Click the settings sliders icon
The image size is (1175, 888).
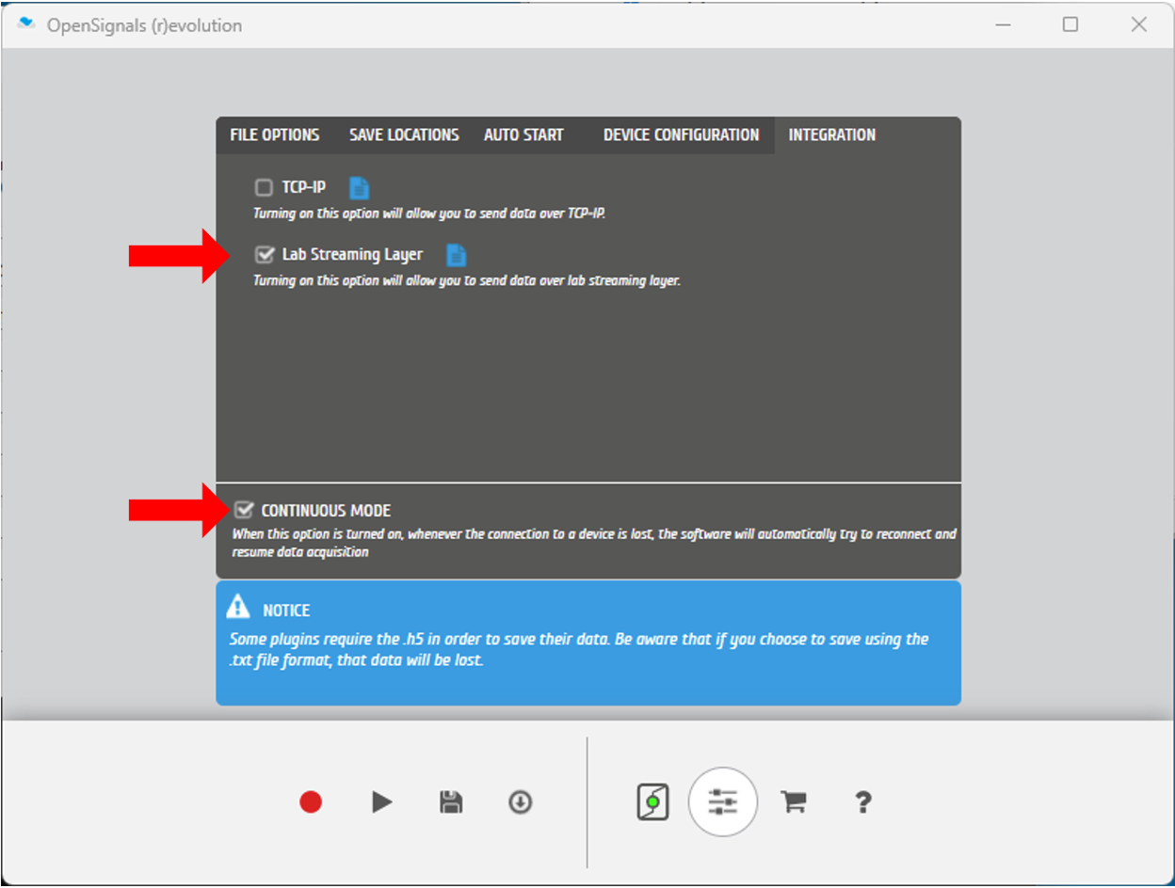point(723,802)
